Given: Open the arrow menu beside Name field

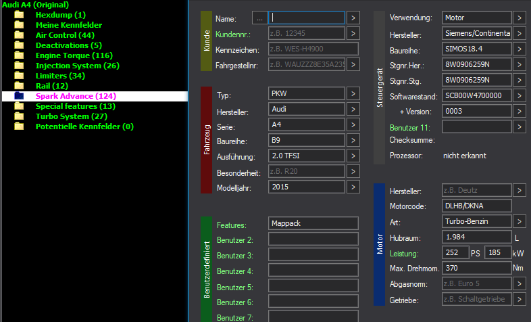Looking at the screenshot, I should point(353,18).
